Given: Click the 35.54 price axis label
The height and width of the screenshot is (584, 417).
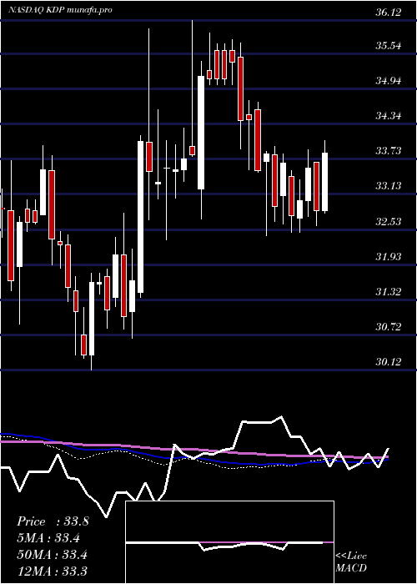Looking at the screenshot, I should tap(389, 46).
